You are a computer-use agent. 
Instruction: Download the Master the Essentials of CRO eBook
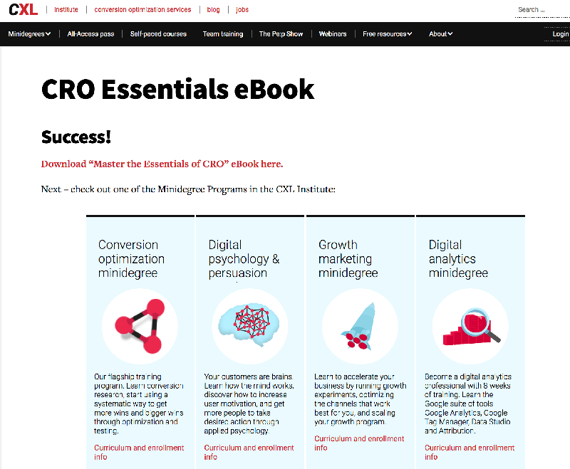click(x=162, y=164)
